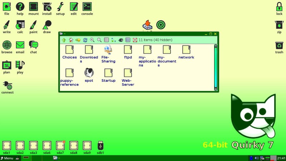Open the file manager desktop icon
The image size is (286, 161).
(7, 7)
